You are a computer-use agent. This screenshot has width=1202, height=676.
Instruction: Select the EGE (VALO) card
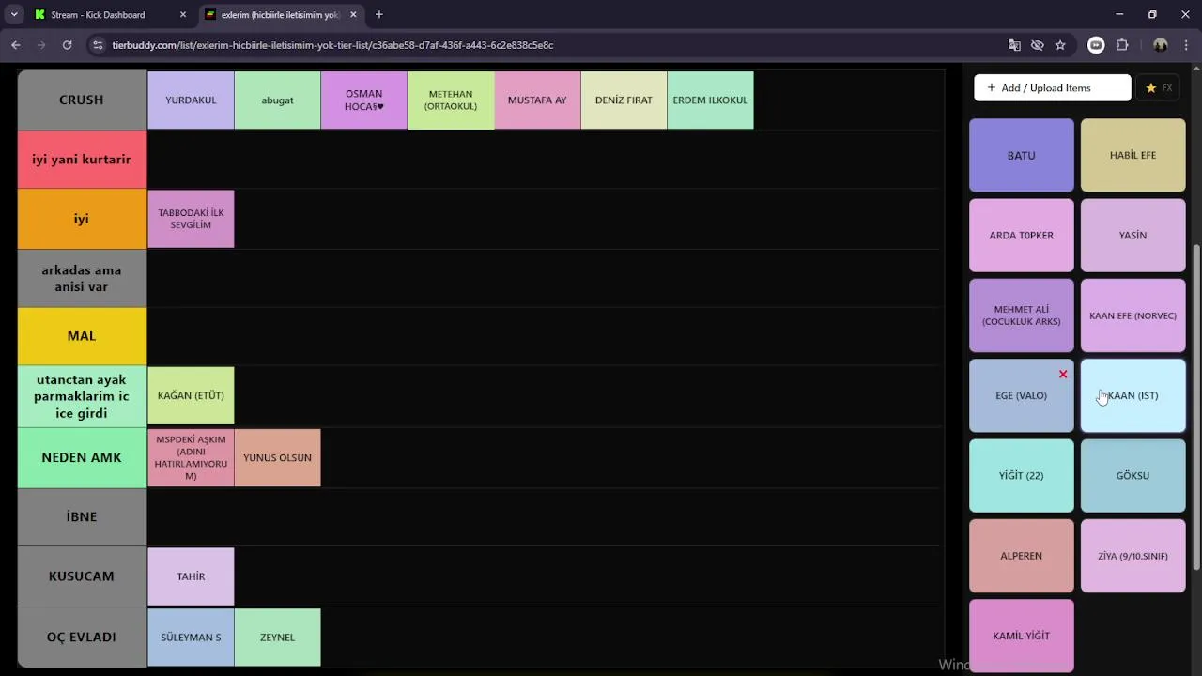coord(1021,395)
